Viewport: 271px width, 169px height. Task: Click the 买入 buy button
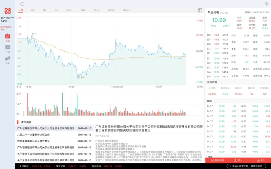point(238,160)
